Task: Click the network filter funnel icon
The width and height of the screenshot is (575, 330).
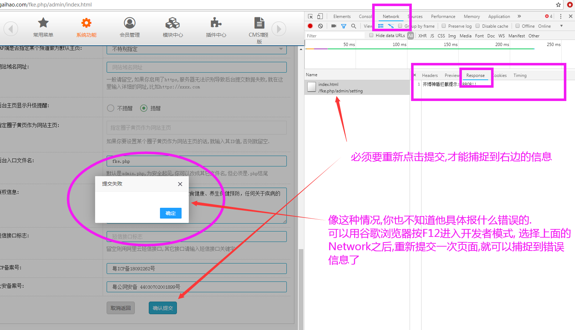Action: click(344, 26)
